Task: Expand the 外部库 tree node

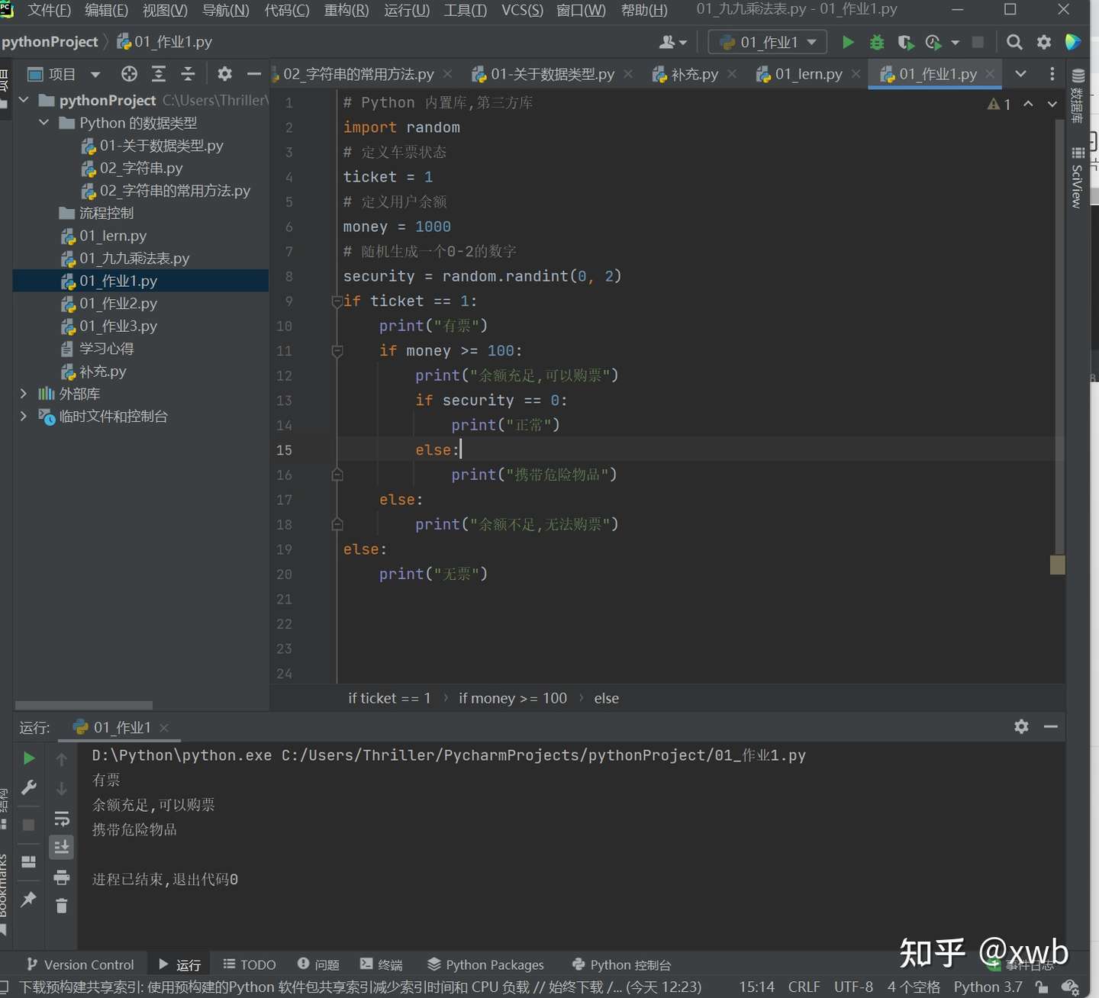Action: pos(24,394)
